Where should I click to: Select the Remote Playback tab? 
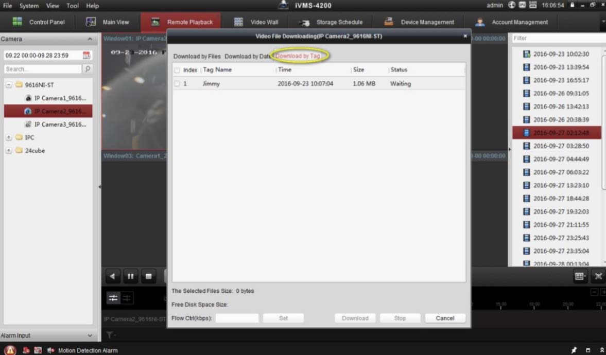182,22
